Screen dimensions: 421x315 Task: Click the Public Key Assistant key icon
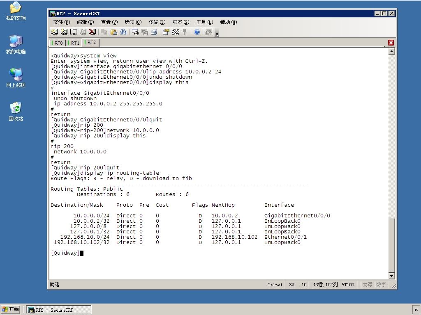[185, 32]
